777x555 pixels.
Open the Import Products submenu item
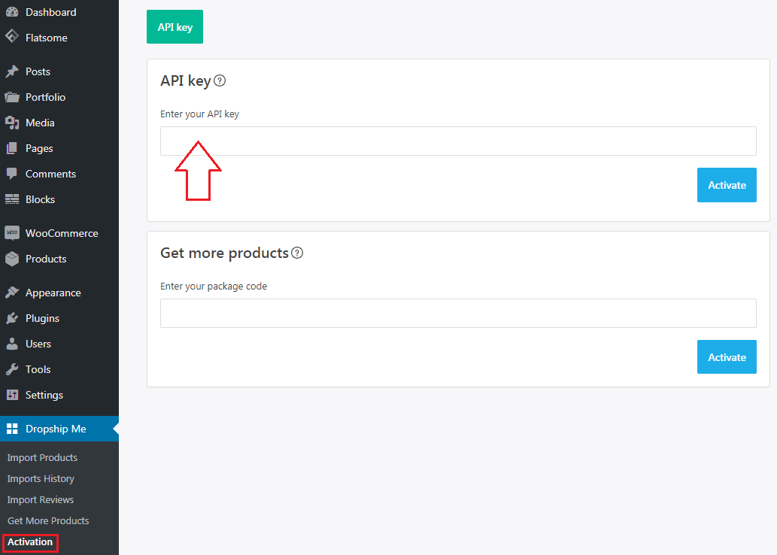click(x=42, y=457)
